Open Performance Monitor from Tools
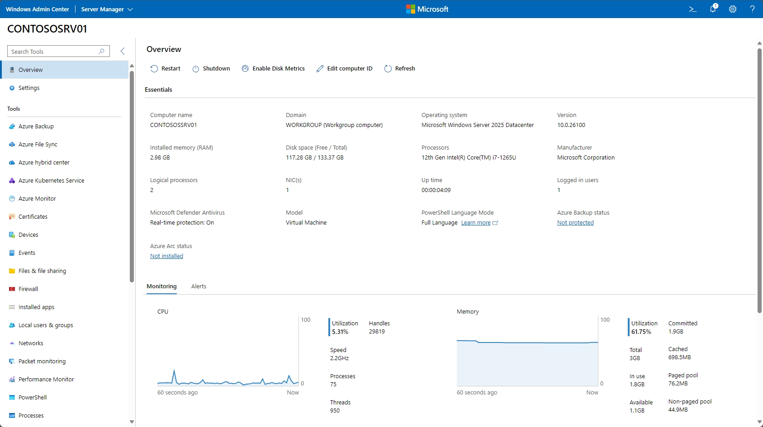 (46, 379)
